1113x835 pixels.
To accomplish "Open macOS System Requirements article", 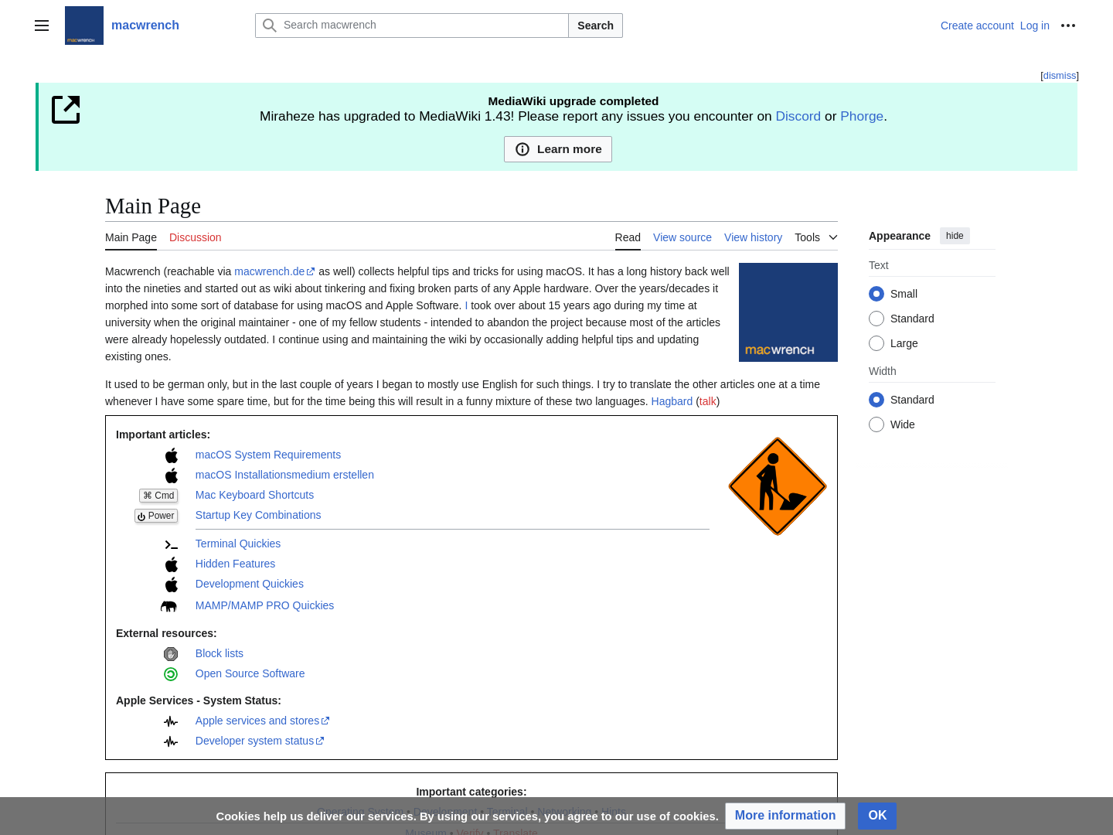I will 268,455.
